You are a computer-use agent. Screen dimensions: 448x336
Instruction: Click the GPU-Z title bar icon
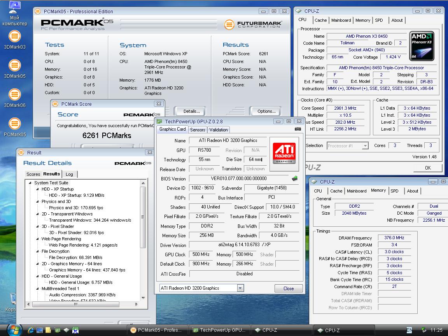pos(159,121)
